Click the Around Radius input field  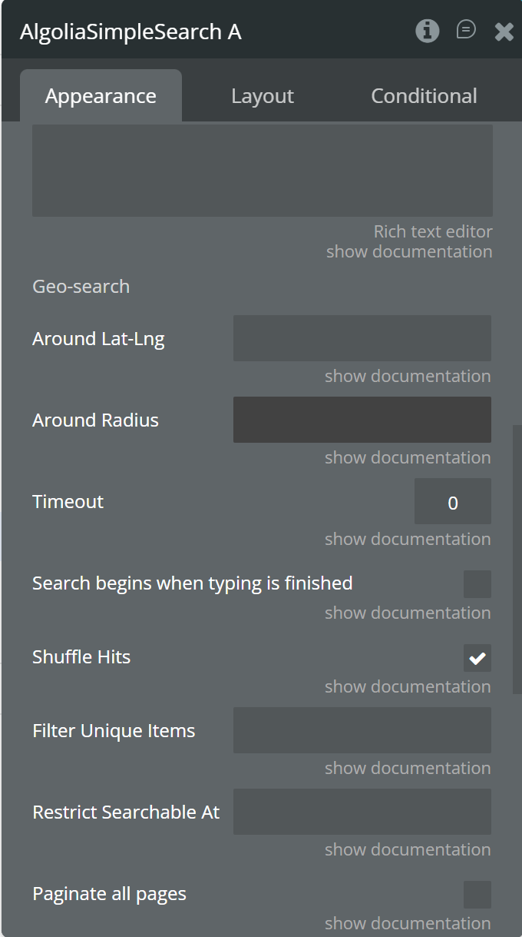[x=362, y=420]
